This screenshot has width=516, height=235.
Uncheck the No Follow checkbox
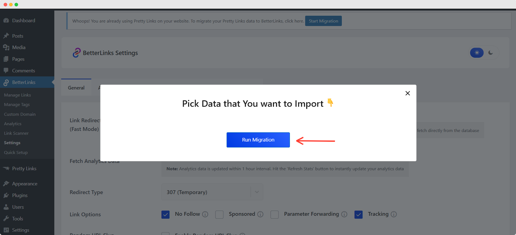165,215
